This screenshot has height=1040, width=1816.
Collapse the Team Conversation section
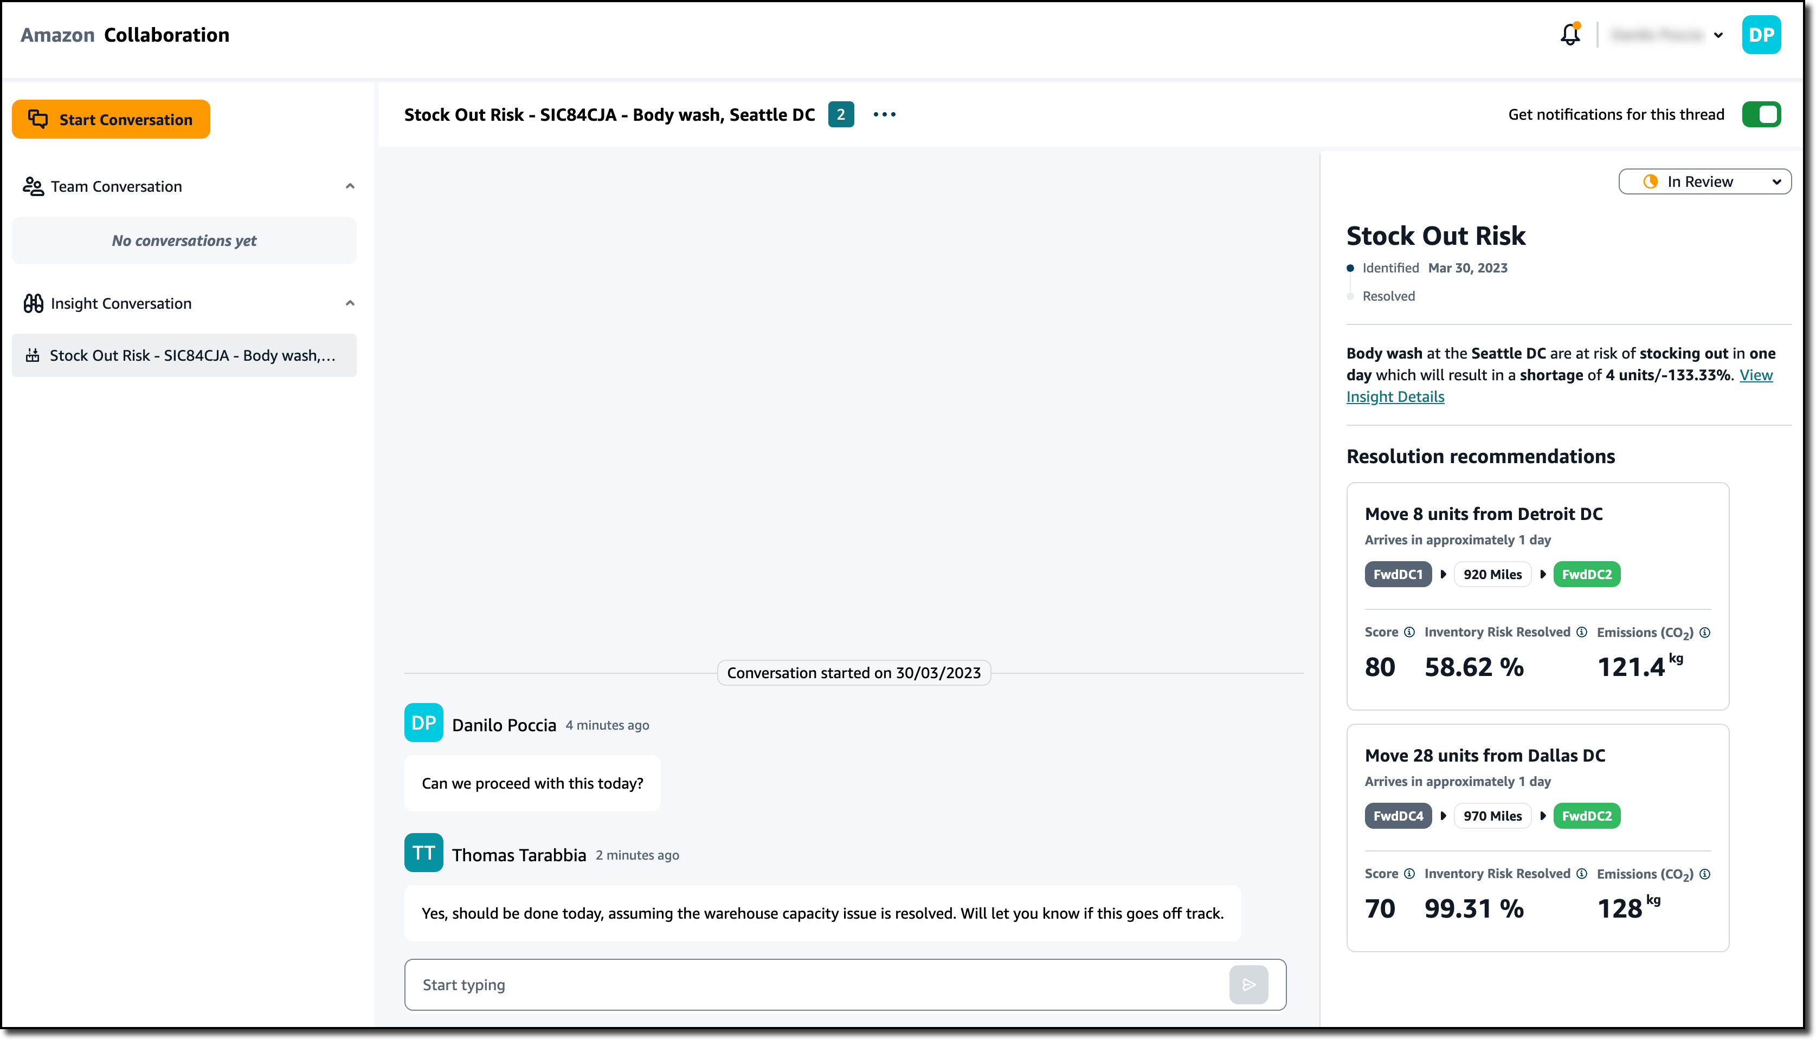coord(350,186)
